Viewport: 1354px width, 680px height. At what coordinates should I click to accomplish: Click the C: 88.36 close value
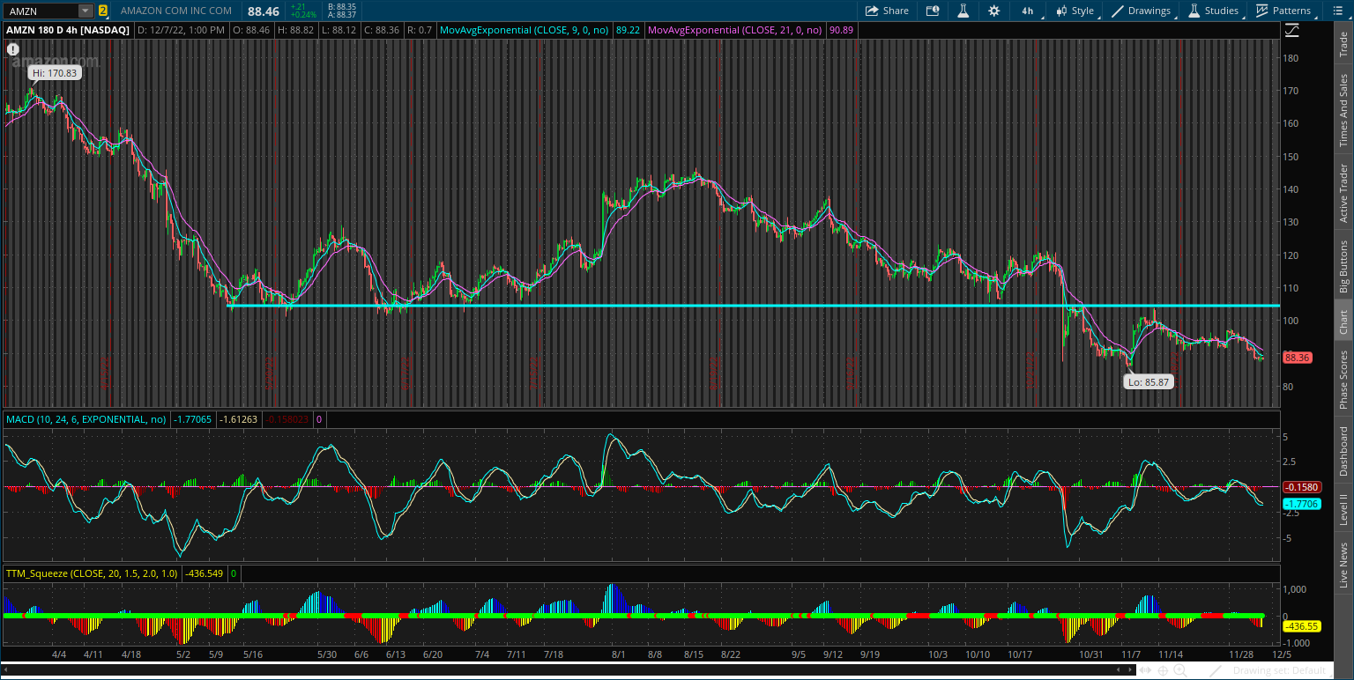click(383, 30)
